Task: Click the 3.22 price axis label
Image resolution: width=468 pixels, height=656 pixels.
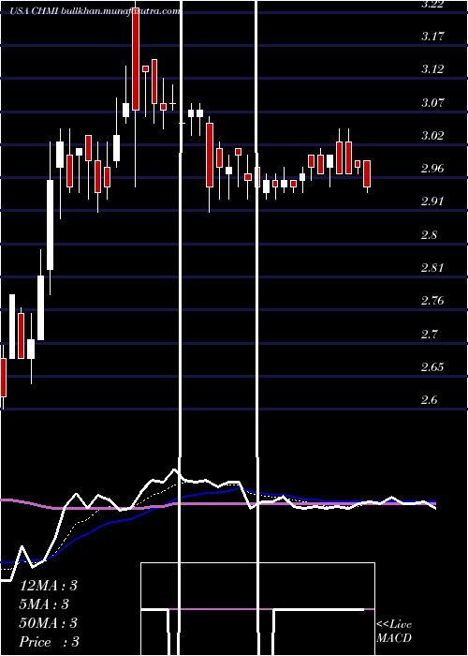Action: pos(432,4)
